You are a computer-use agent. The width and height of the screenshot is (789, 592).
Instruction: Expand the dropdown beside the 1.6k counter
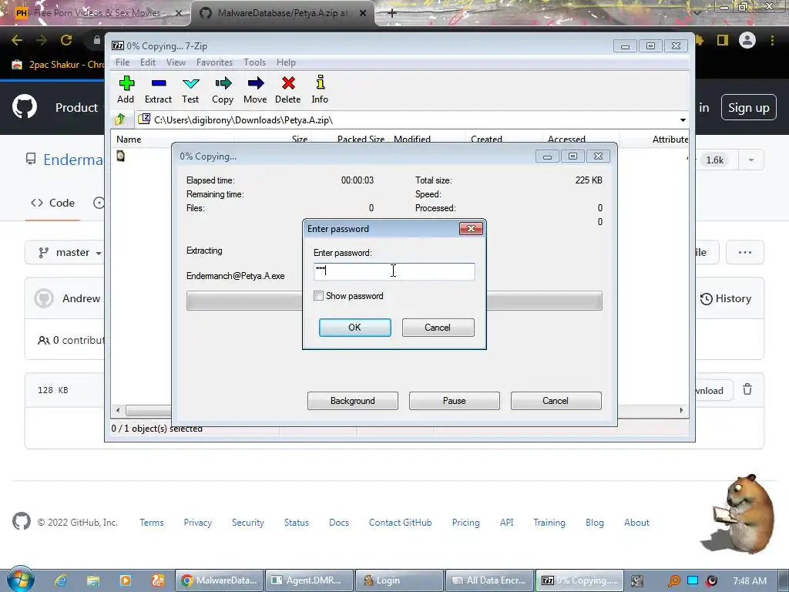[x=750, y=160]
